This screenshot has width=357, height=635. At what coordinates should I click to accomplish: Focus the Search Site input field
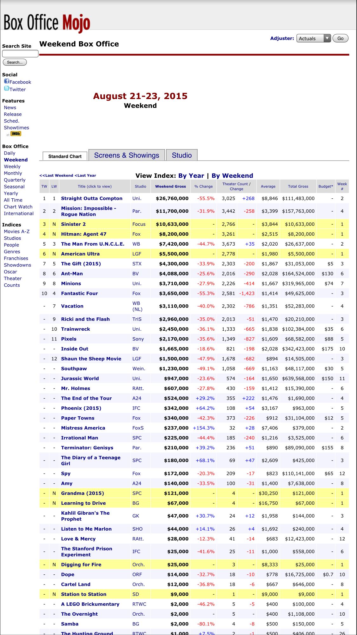pos(20,54)
